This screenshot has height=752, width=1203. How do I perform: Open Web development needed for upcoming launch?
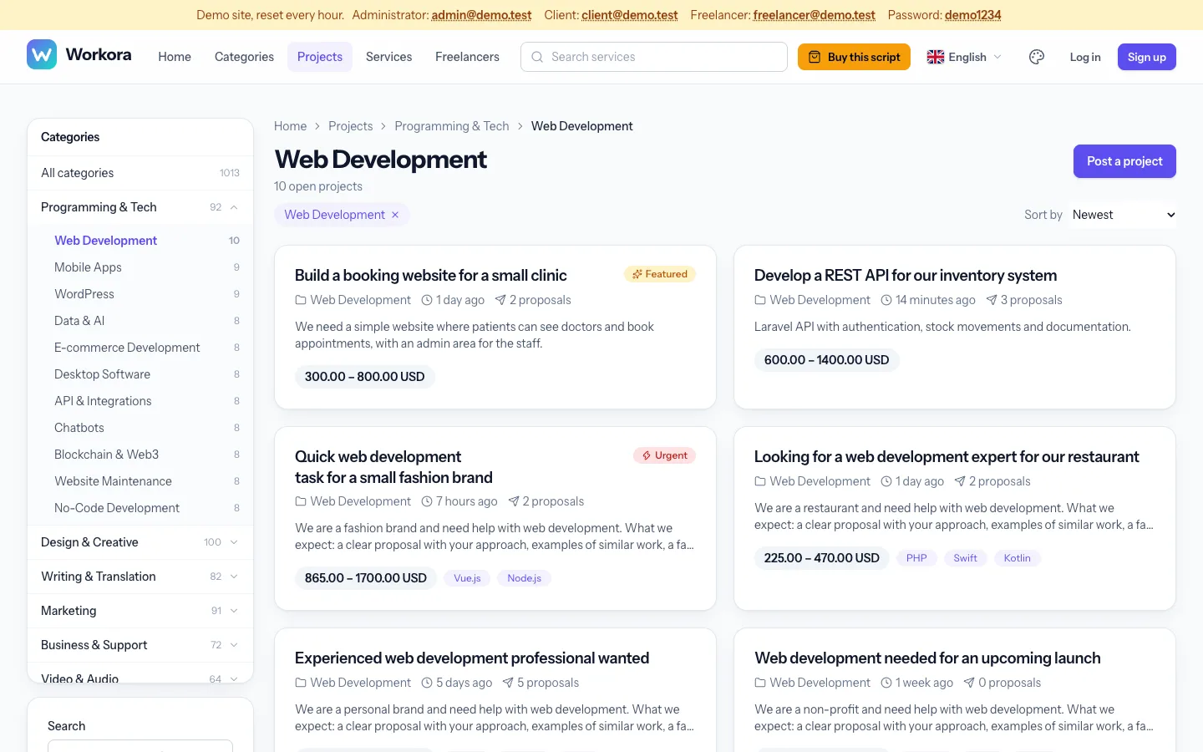(x=927, y=658)
